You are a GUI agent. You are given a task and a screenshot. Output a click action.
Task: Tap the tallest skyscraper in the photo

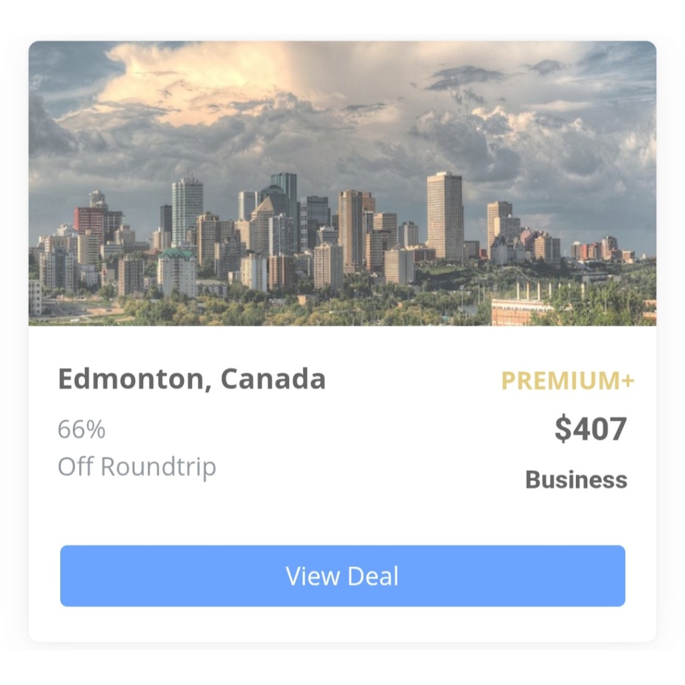[x=445, y=217]
